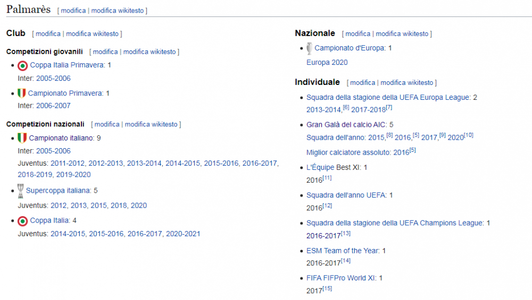Open 2016-2017 link under Coppa Italia

[x=145, y=234]
